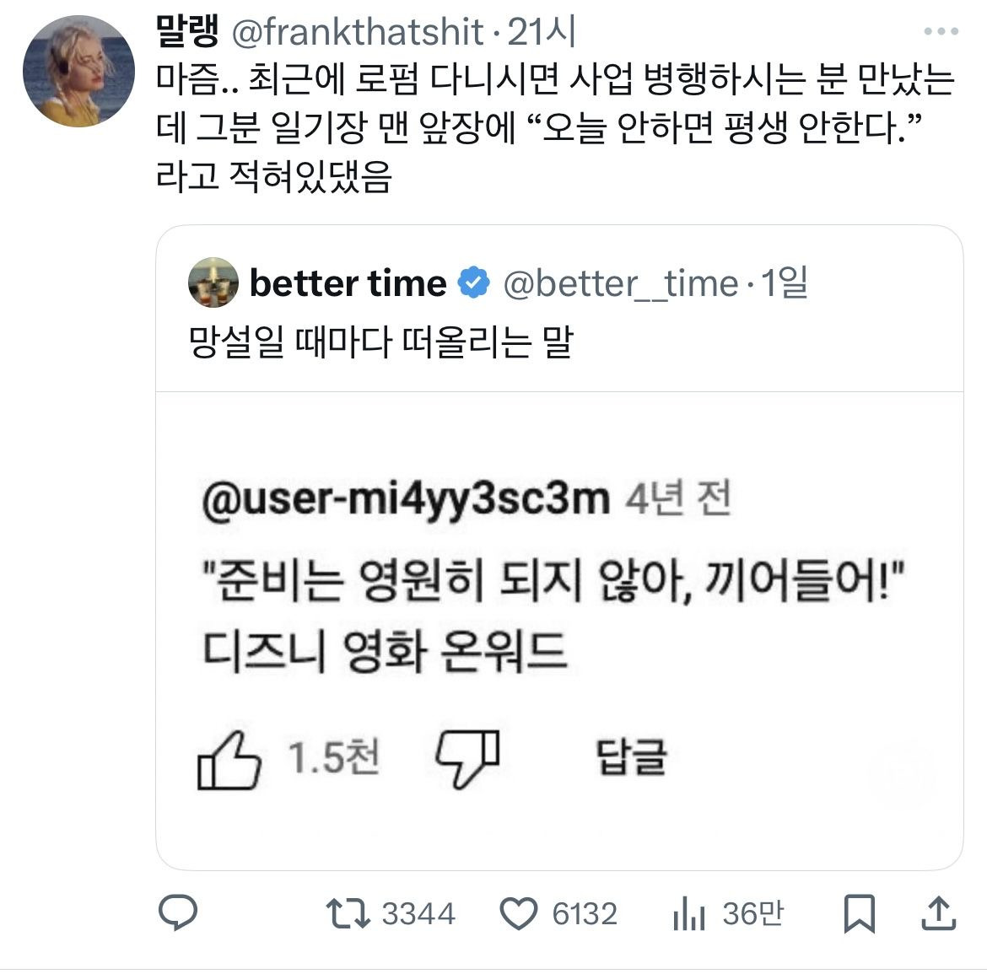Open the quoted tweet text 망설일 때마다 떠올리는 말
Image resolution: width=987 pixels, height=974 pixels.
coord(381,342)
